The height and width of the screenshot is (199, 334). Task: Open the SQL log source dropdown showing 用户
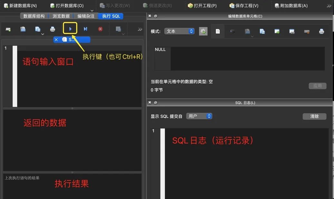(199, 116)
